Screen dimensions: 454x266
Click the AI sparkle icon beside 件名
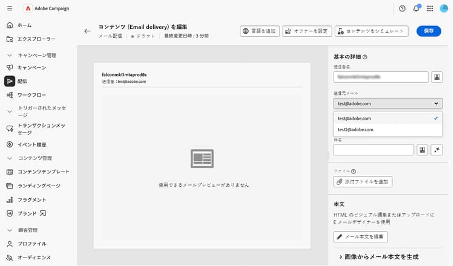437,150
